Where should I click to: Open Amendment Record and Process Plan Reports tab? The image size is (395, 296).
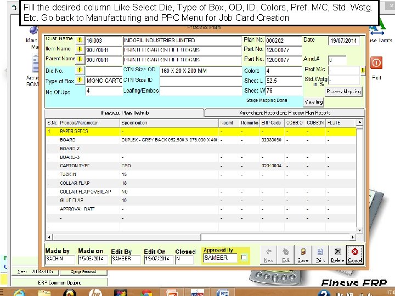point(285,113)
